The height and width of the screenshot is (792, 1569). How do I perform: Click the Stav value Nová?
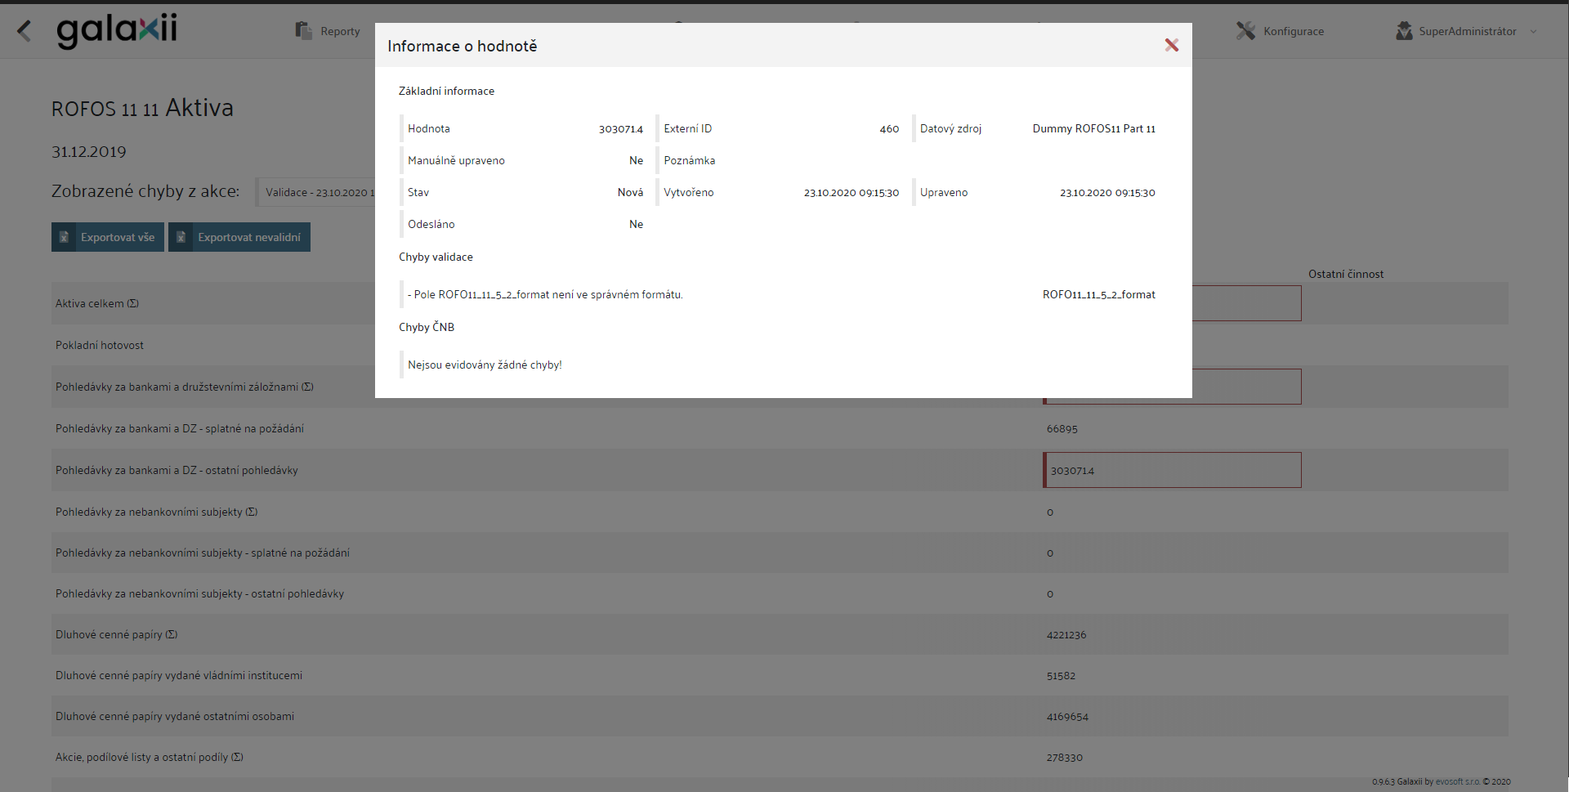coord(630,192)
